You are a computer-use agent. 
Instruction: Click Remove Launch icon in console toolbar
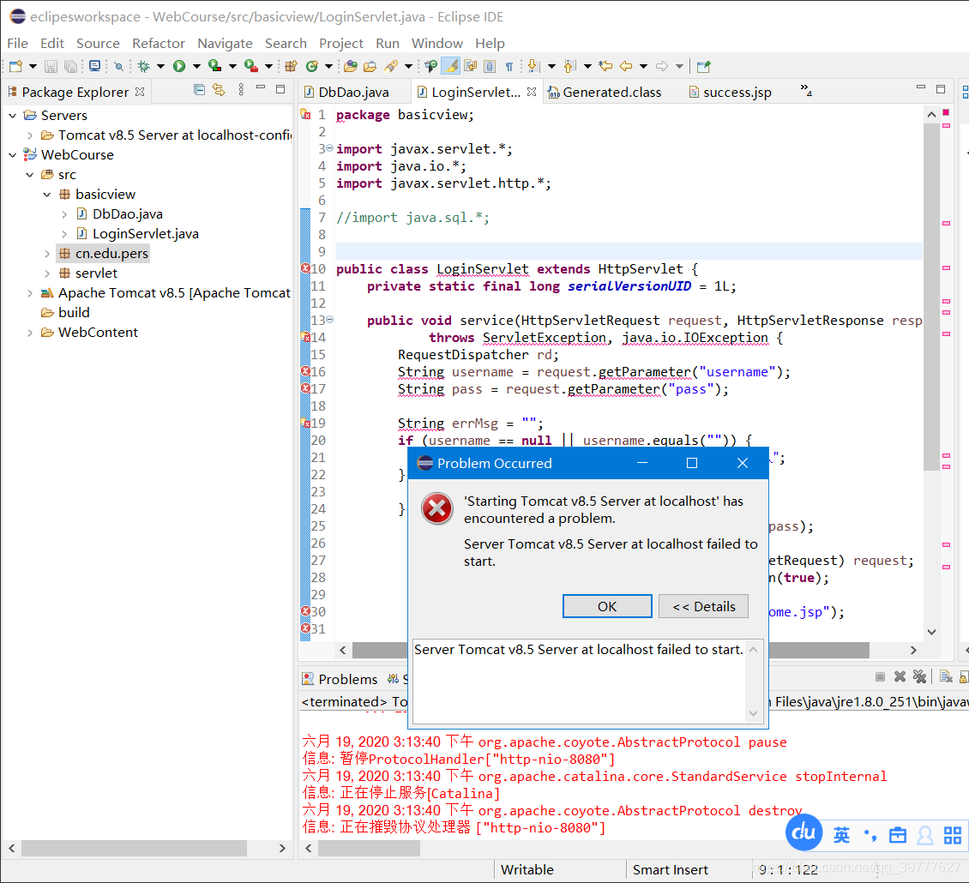click(900, 676)
